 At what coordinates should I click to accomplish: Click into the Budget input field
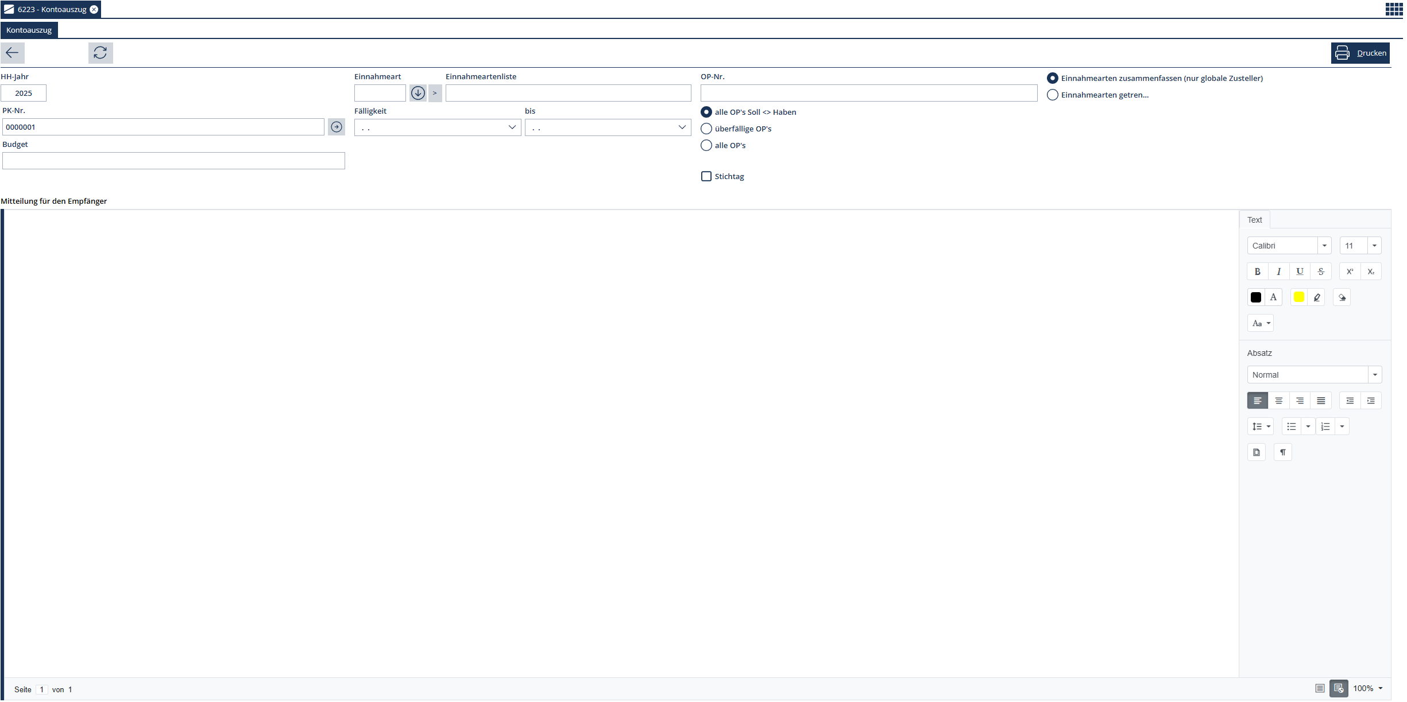click(x=173, y=161)
